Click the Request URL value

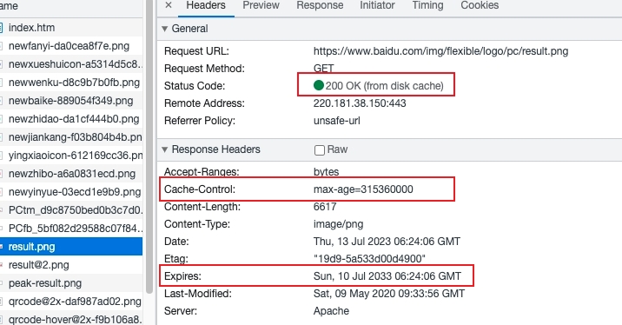pos(440,51)
